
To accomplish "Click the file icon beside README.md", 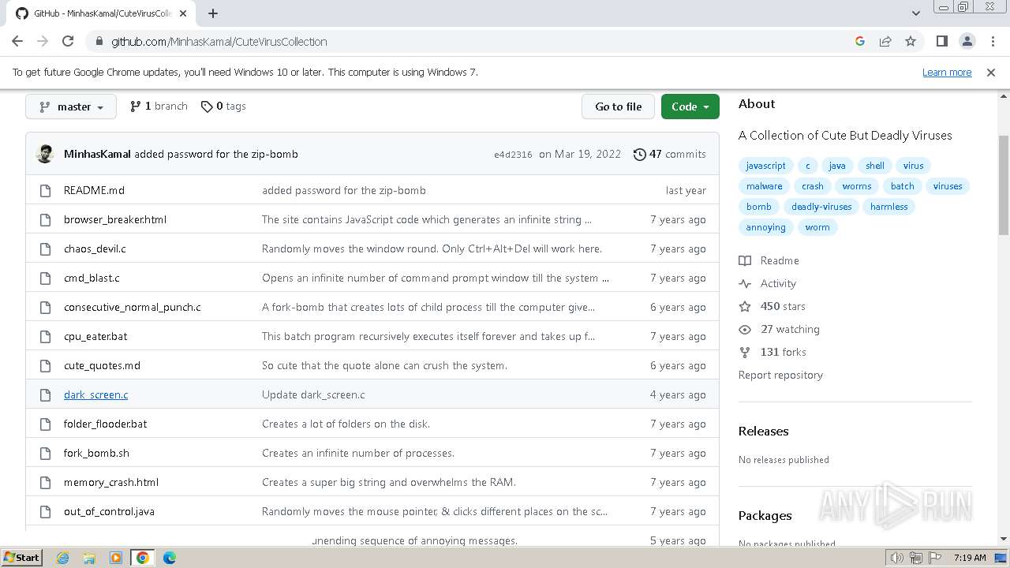I will tap(45, 190).
